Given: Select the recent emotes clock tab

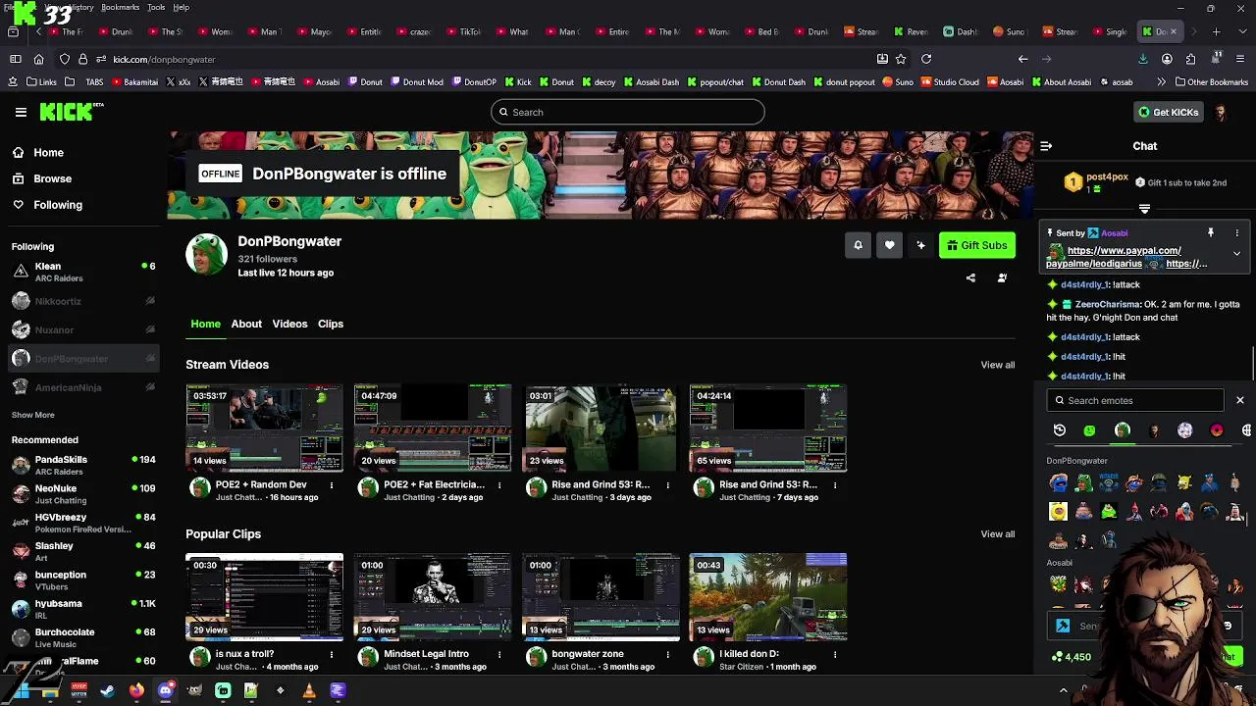Looking at the screenshot, I should tap(1060, 430).
